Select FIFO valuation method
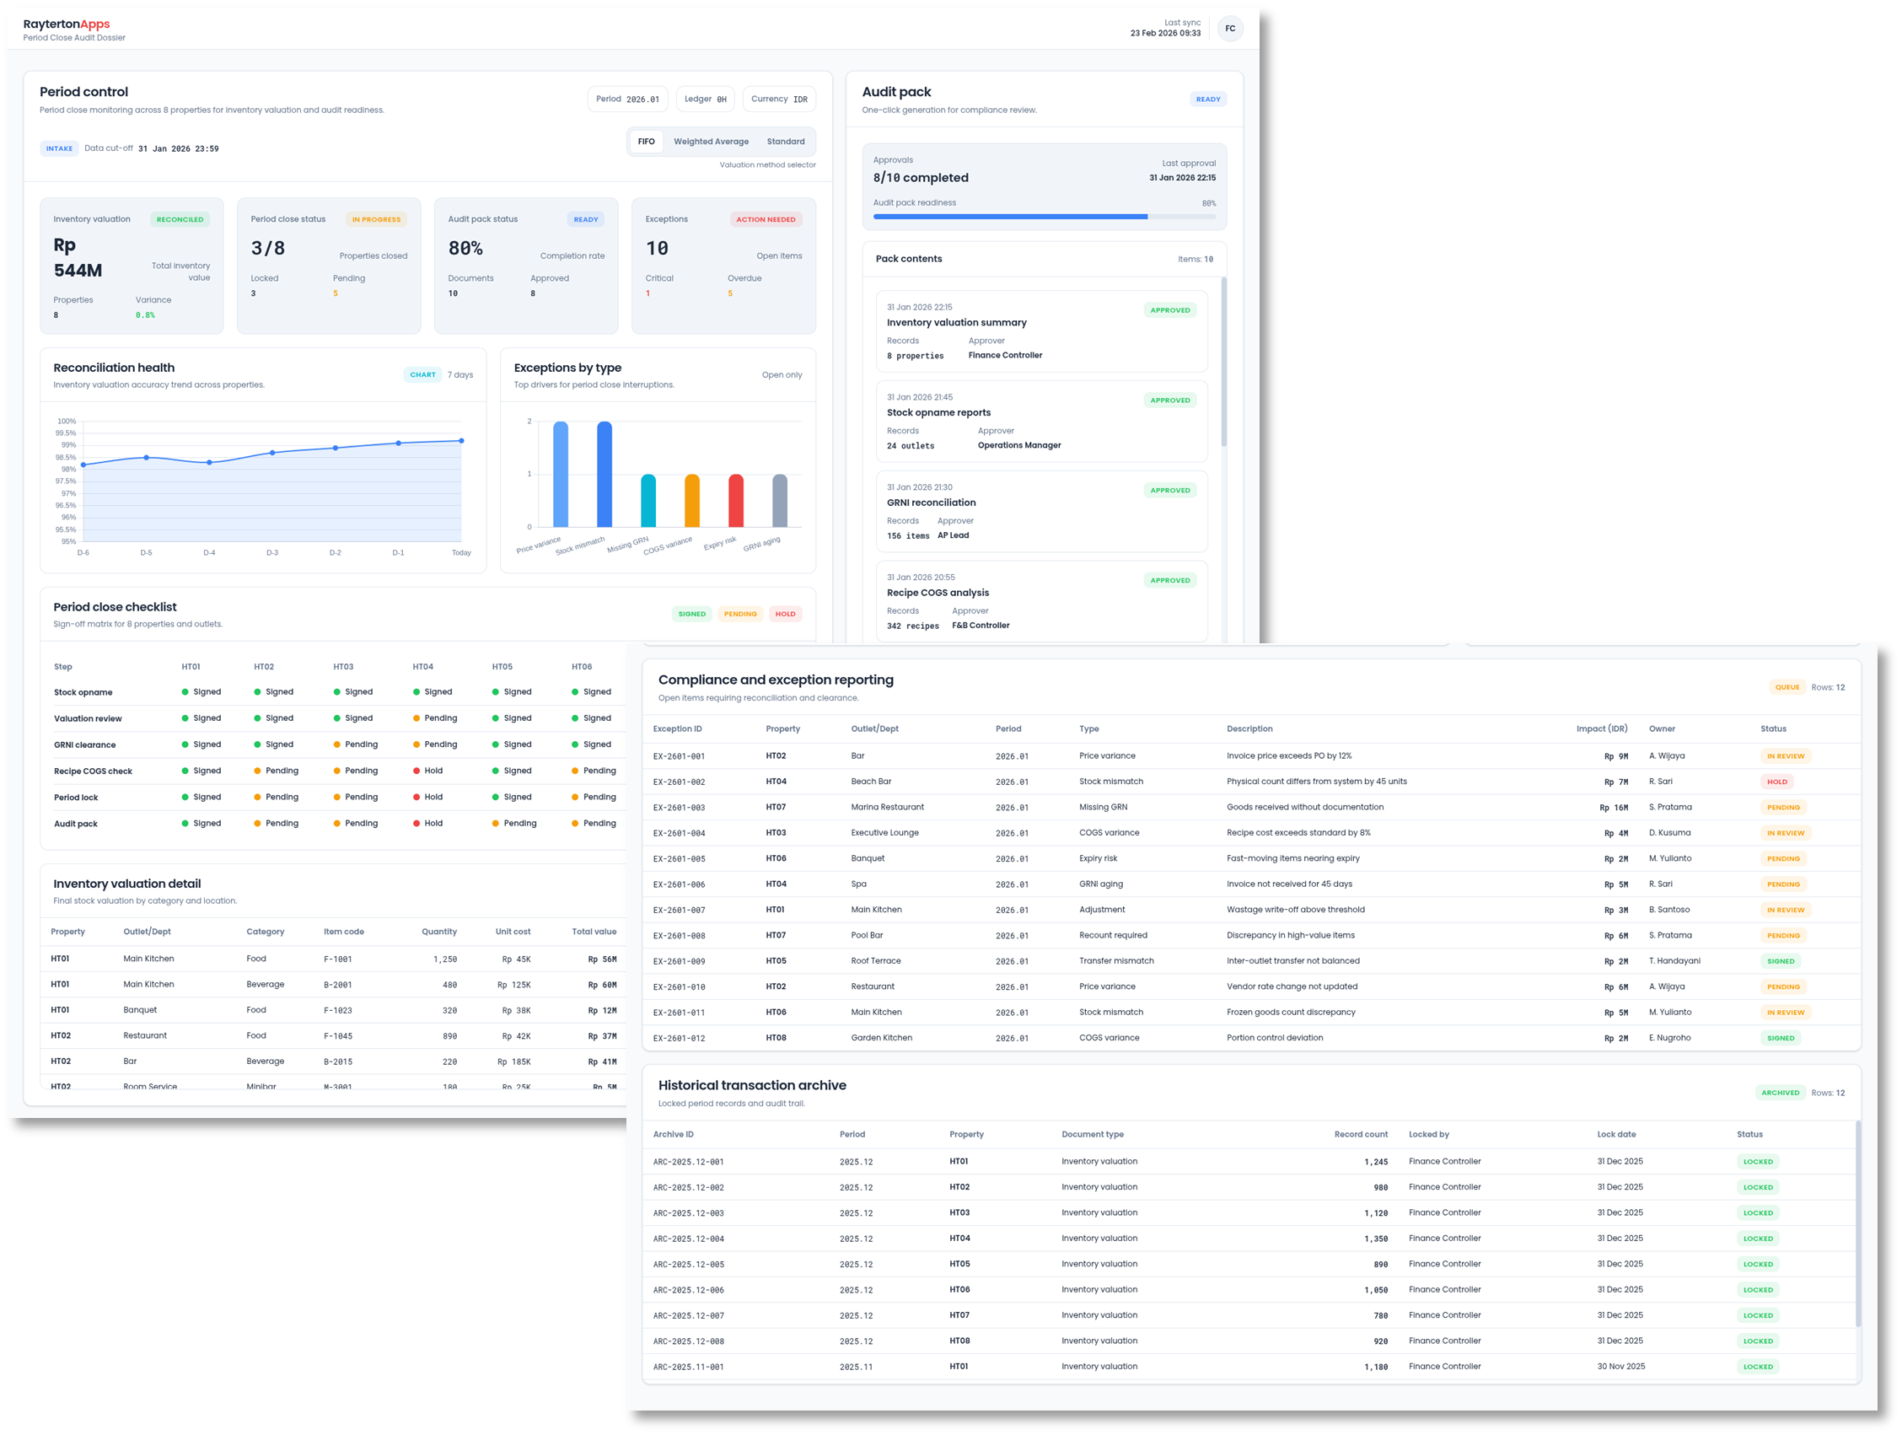 tap(646, 142)
